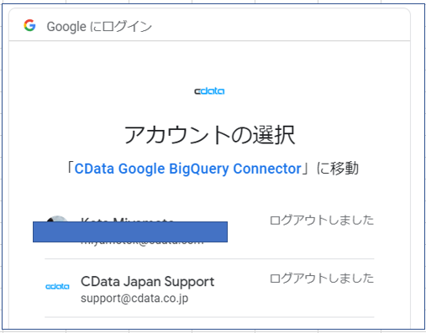Viewport: 426px width, 333px height.
Task: Choose the CData Japan Support account name
Action: pyautogui.click(x=147, y=281)
